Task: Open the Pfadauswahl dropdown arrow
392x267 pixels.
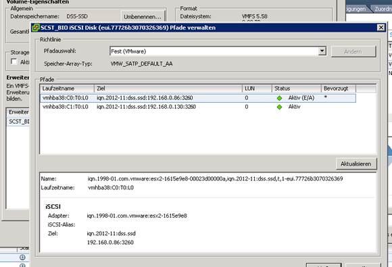Action: click(322, 51)
